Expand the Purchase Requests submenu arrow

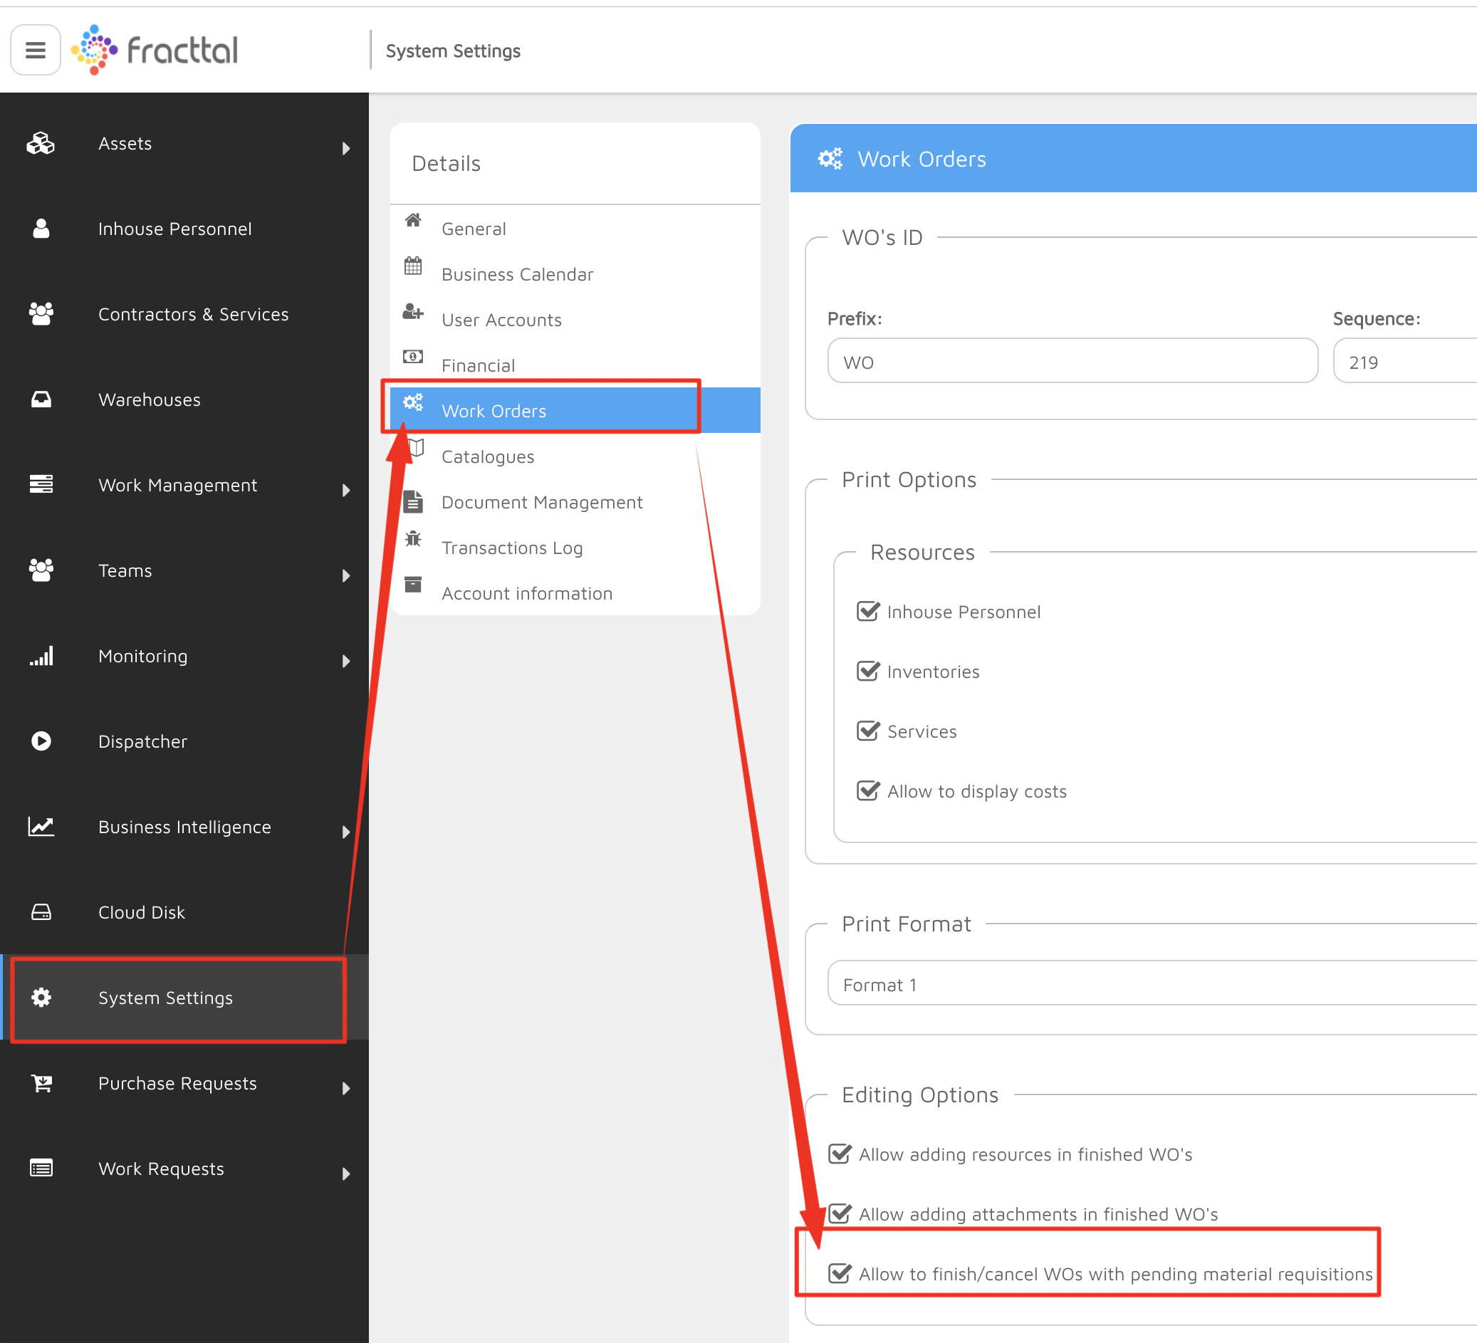[x=346, y=1089]
